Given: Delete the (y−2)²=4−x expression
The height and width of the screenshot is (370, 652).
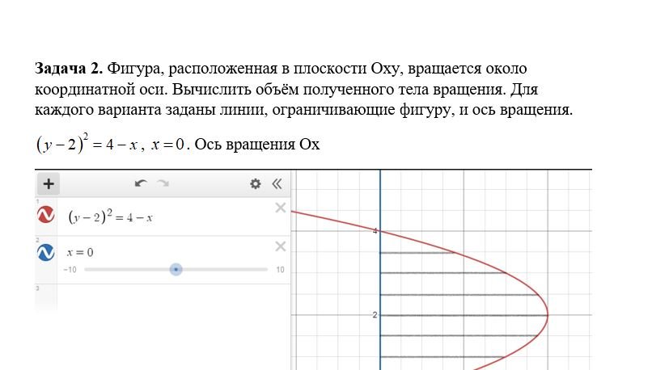Looking at the screenshot, I should [281, 208].
